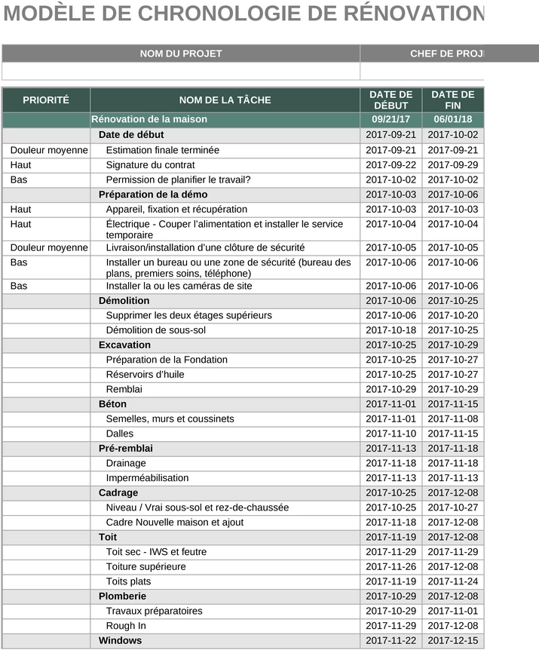Click start date 2017-10-18 of Démolition de sous-sol
The image size is (539, 650).
click(390, 330)
